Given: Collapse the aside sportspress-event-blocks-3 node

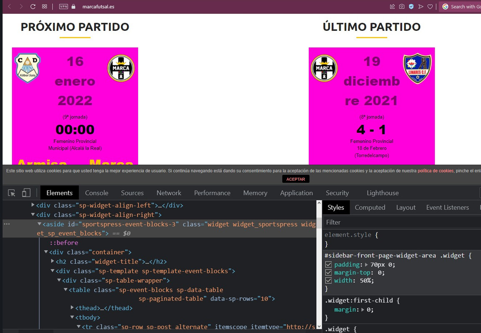Looking at the screenshot, I should [39, 224].
